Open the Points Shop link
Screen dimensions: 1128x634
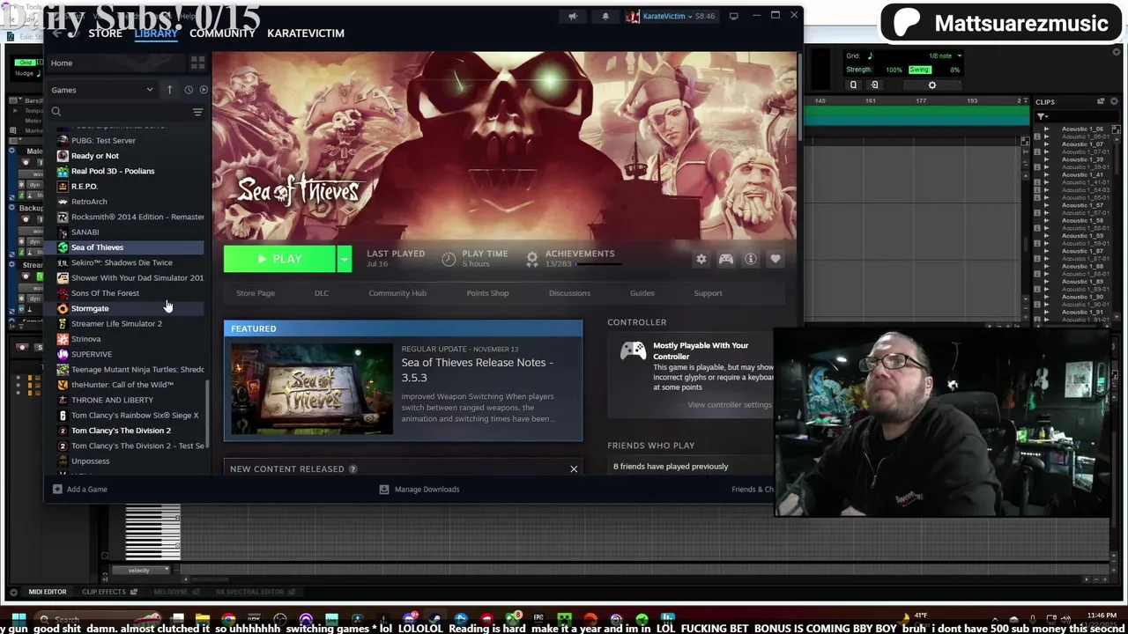(487, 293)
